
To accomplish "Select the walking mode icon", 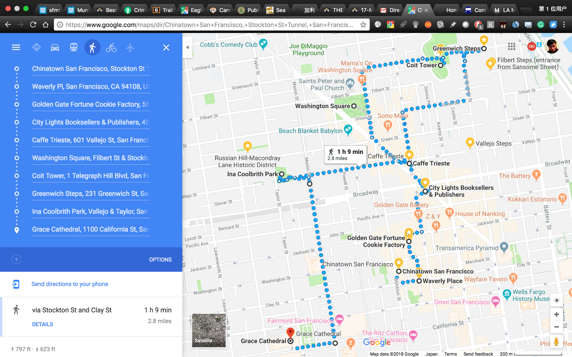I will (x=92, y=48).
